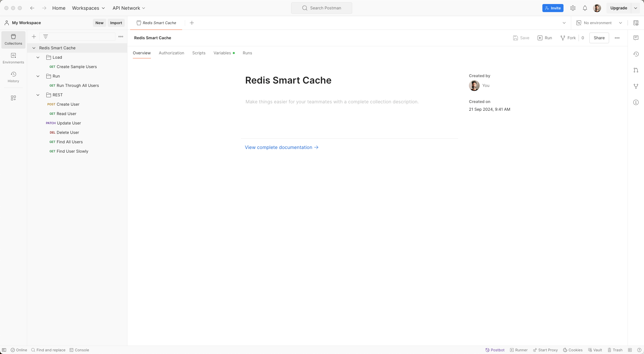Open Runner in the status bar
This screenshot has width=644, height=354.
tap(519, 350)
